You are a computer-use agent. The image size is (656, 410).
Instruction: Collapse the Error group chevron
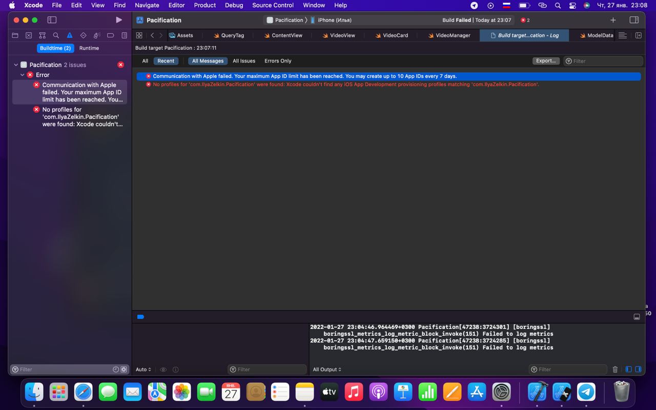(x=23, y=75)
